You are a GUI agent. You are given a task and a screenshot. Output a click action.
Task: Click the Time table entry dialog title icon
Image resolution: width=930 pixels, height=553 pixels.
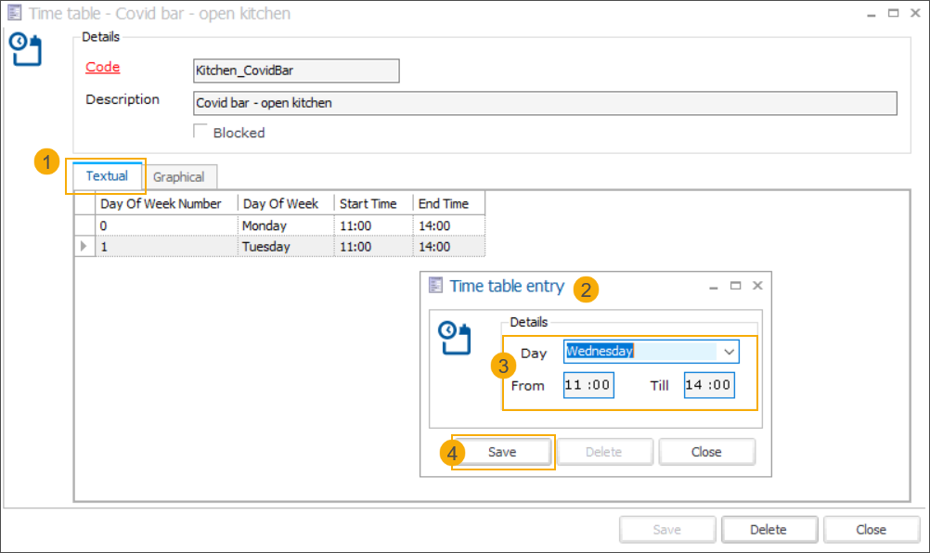coord(435,286)
